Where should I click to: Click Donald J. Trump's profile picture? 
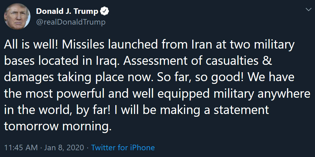pyautogui.click(x=17, y=17)
